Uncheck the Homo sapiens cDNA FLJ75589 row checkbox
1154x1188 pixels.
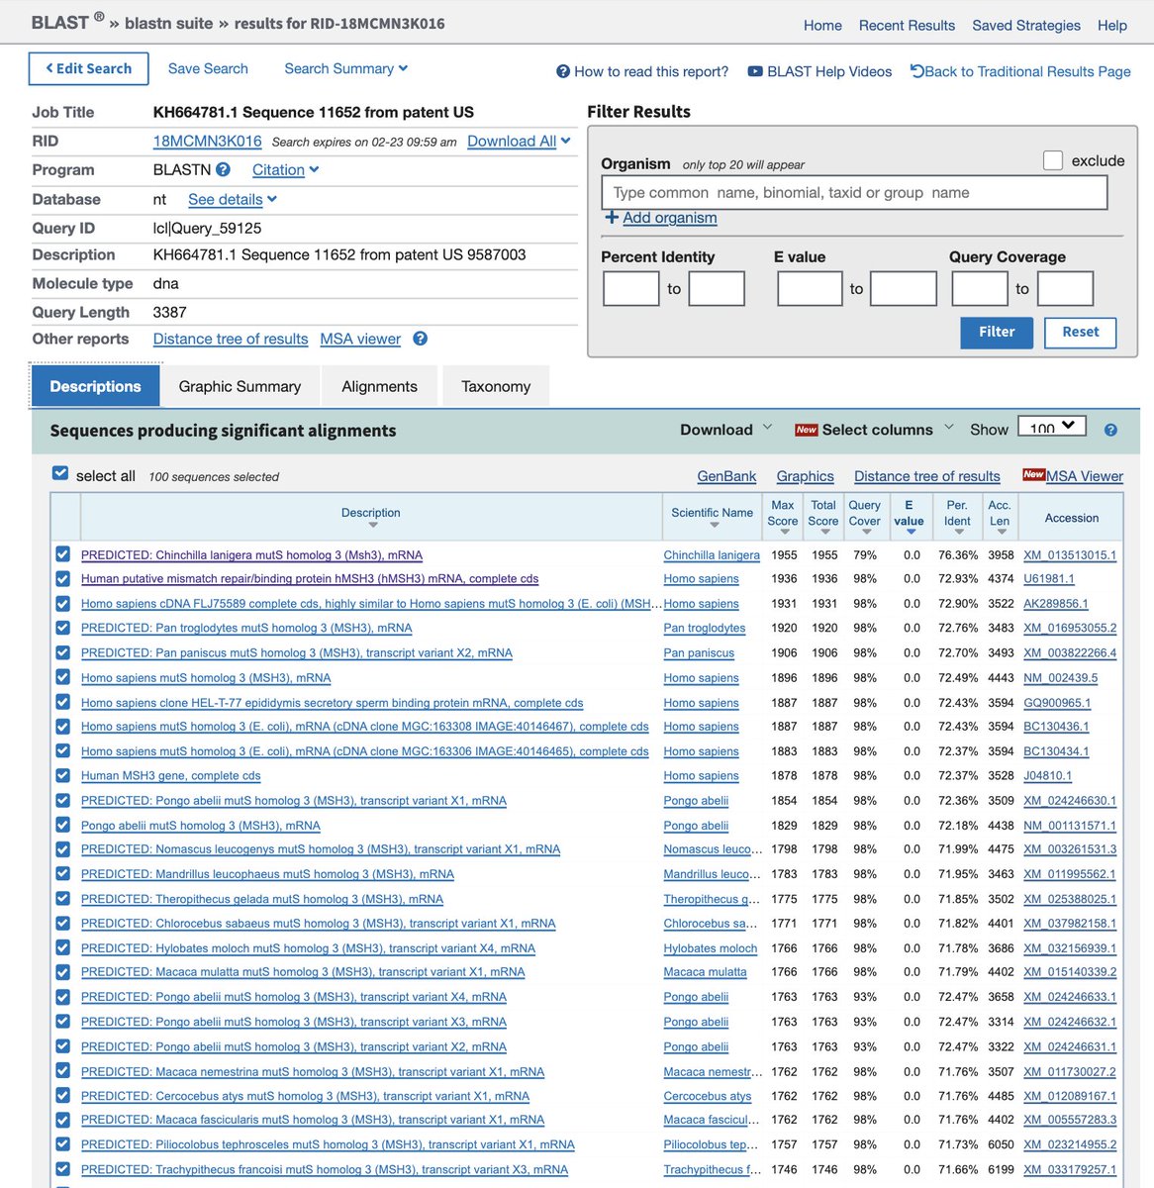63,603
